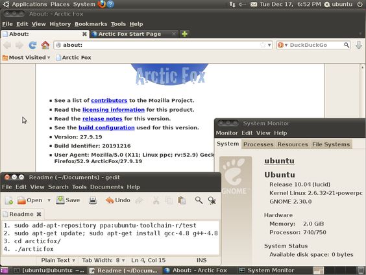Open the build configuration link
Screen dimensions: 366x275
pyautogui.click(x=106, y=127)
